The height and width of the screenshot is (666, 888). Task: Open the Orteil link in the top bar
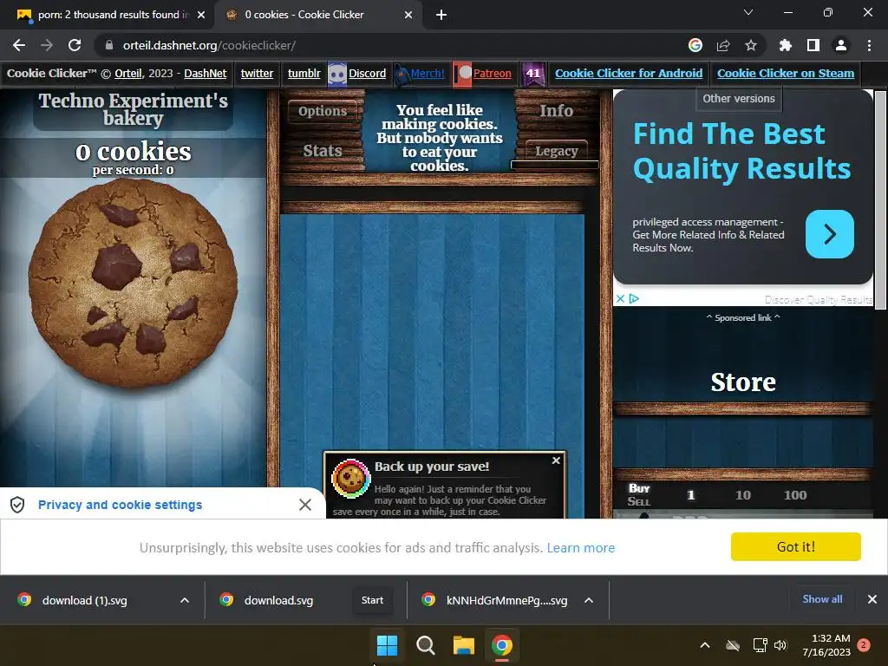point(128,73)
